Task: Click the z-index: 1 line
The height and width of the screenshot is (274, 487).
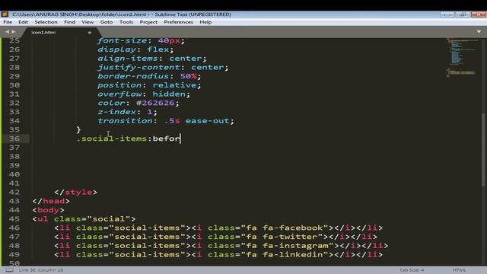Action: pos(127,112)
